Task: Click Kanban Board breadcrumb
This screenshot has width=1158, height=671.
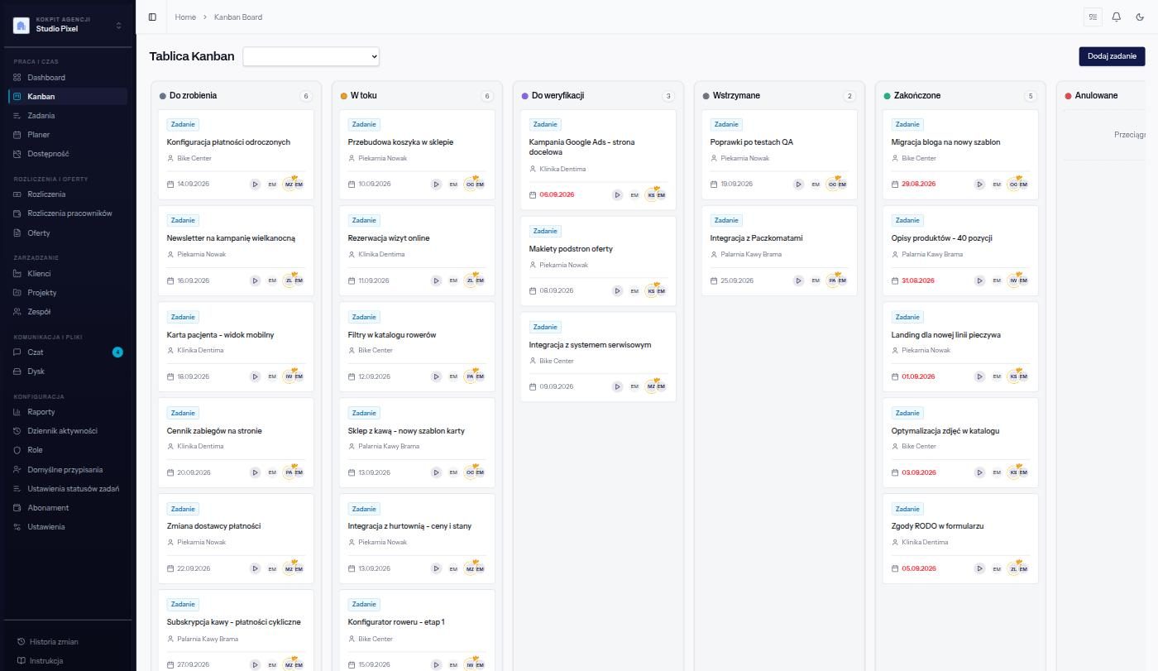Action: 238,17
